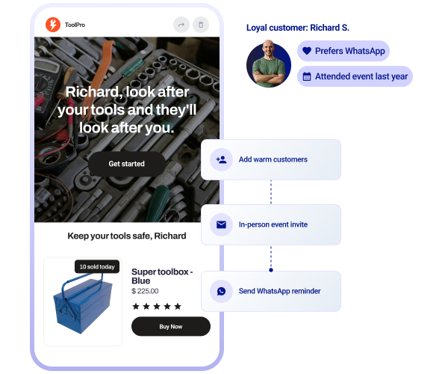Viewport: 448px width, 374px height.
Task: Open Richard S. profile photo
Action: click(269, 64)
